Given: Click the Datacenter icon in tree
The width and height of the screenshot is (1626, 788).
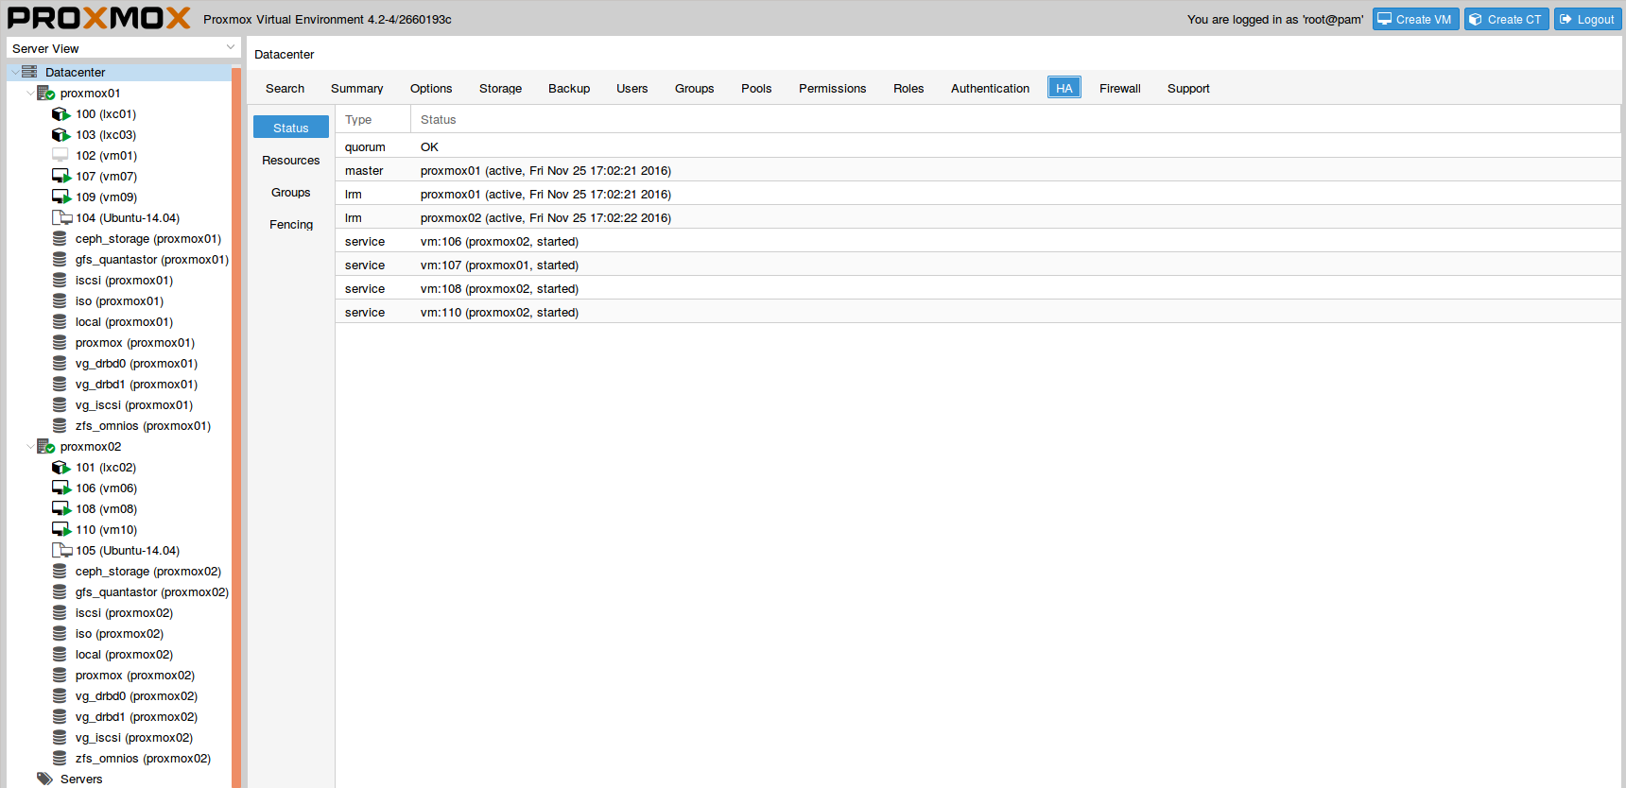Looking at the screenshot, I should tap(29, 73).
